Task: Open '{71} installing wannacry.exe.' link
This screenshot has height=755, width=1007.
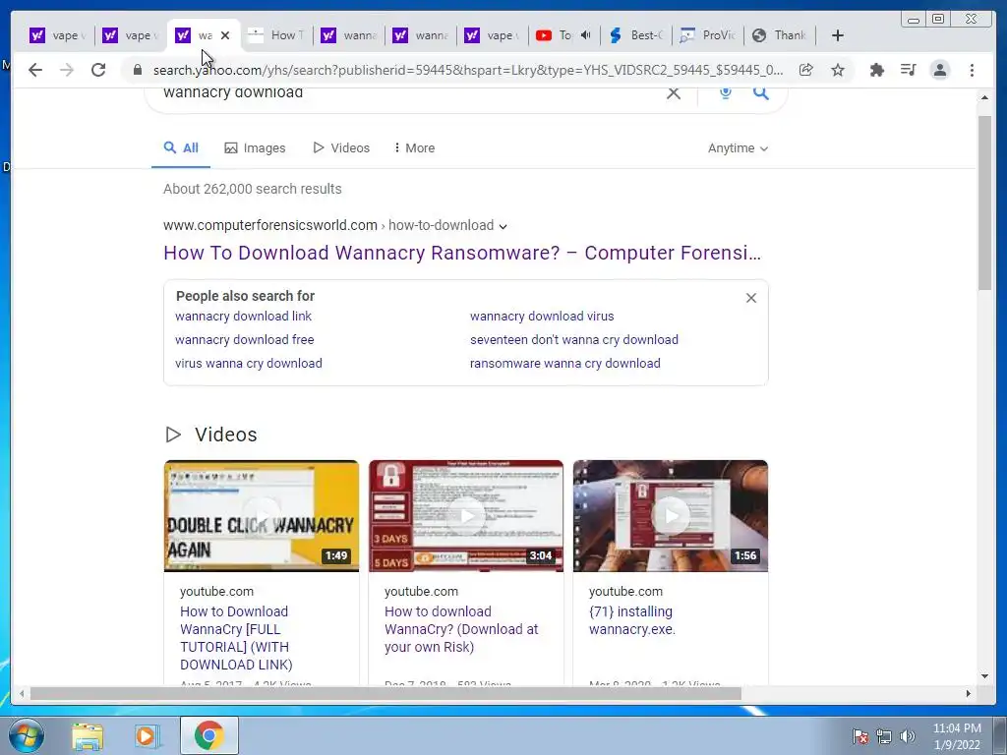Action: pos(632,620)
